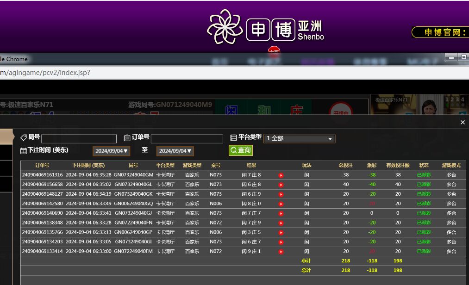The width and height of the screenshot is (469, 285).
Task: Click the calendar icon beside 下注时间
Action: [24, 150]
